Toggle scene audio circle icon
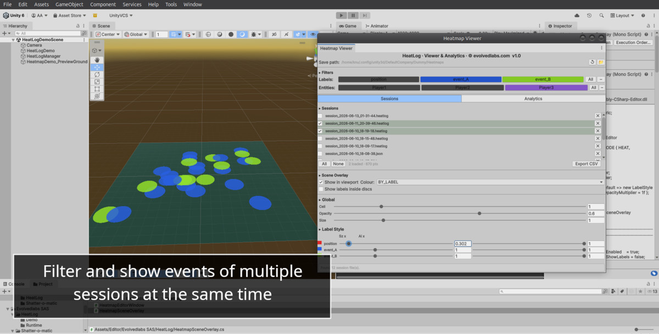The image size is (659, 334). (231, 34)
